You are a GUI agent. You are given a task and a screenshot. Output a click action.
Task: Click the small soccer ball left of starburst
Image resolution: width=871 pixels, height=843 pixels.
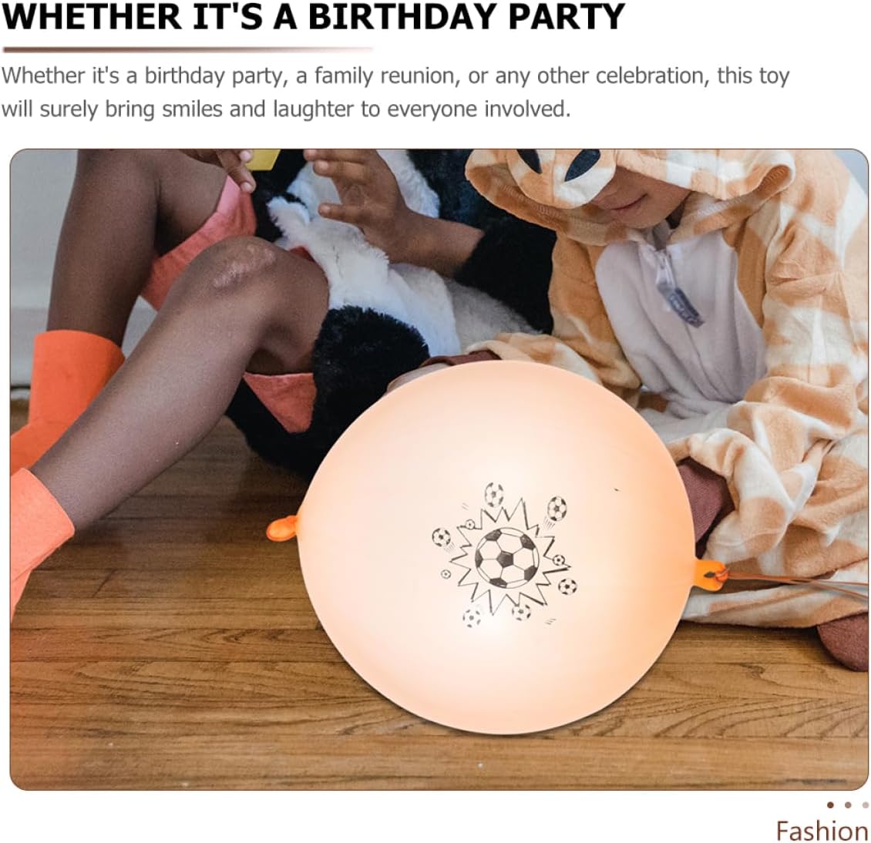tap(442, 537)
